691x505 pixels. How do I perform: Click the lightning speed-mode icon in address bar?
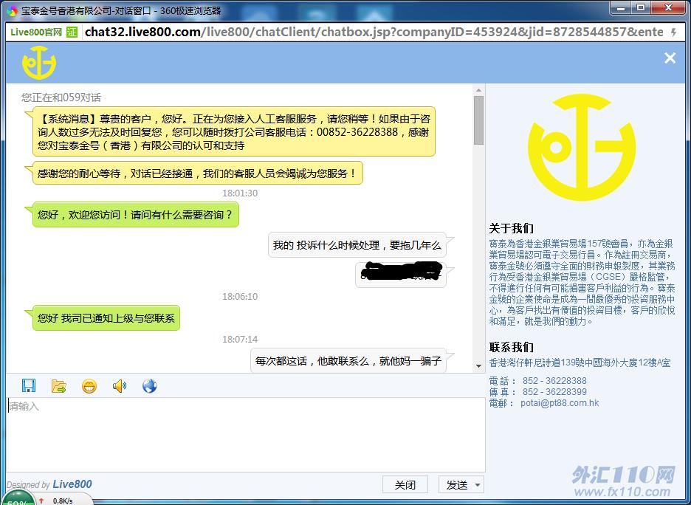pos(673,32)
